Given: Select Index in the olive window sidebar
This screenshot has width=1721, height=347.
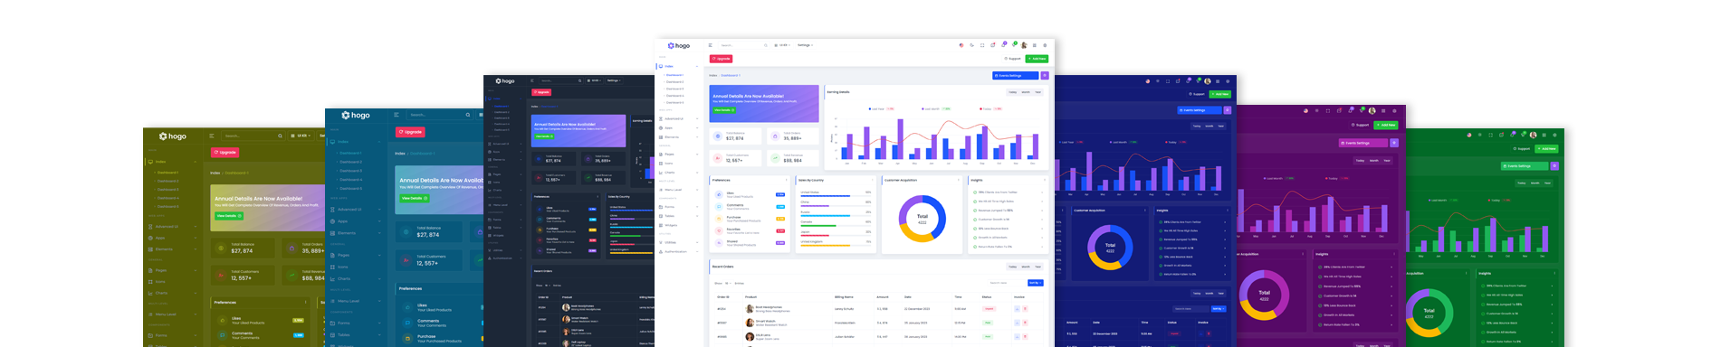Looking at the screenshot, I should (172, 162).
